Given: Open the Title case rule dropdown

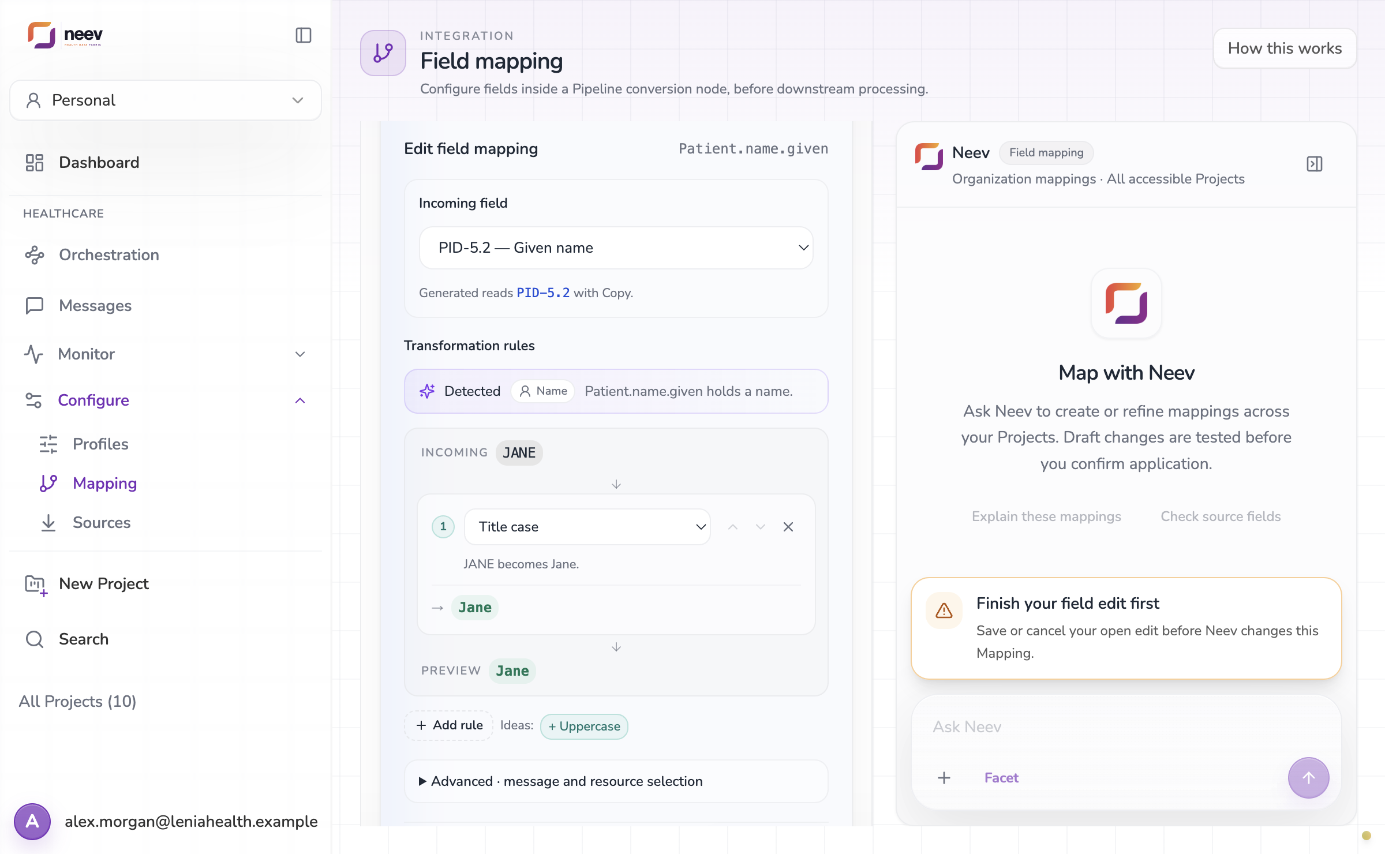Looking at the screenshot, I should point(587,527).
